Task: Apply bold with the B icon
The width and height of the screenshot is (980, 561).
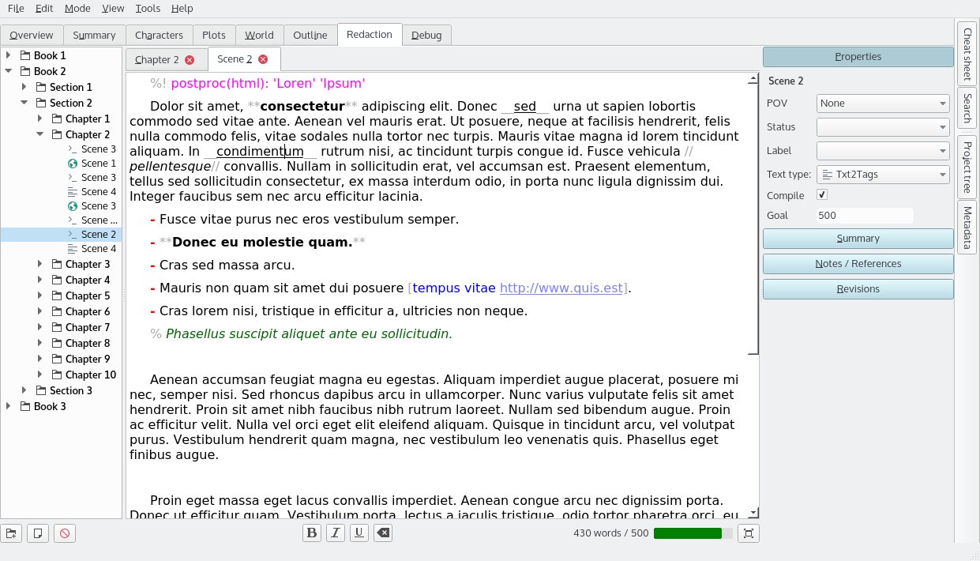Action: (x=312, y=533)
